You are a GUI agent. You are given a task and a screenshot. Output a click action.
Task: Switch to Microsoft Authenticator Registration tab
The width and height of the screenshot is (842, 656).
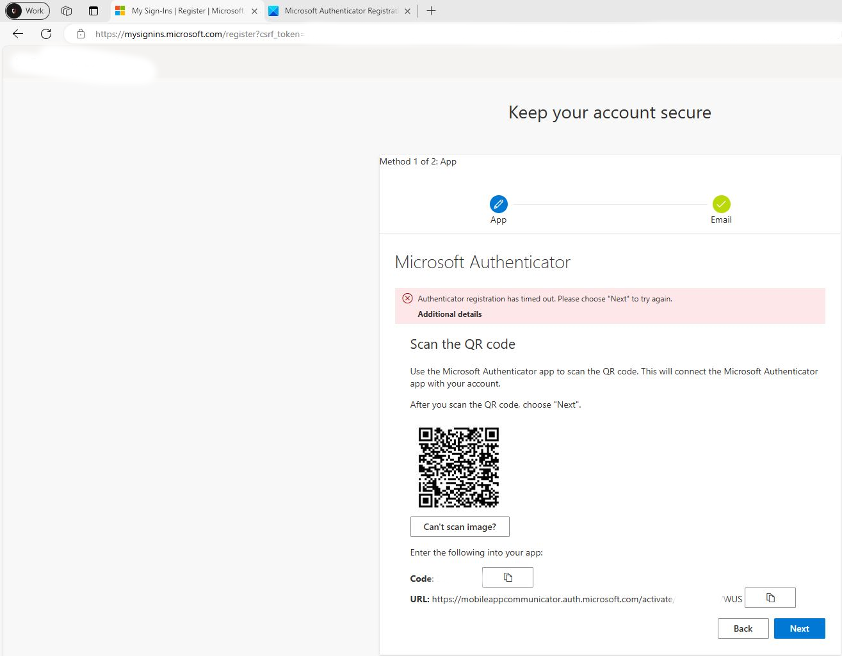tap(339, 11)
